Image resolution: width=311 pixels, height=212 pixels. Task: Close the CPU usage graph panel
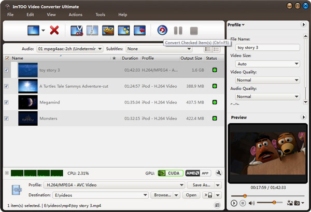coord(7,173)
